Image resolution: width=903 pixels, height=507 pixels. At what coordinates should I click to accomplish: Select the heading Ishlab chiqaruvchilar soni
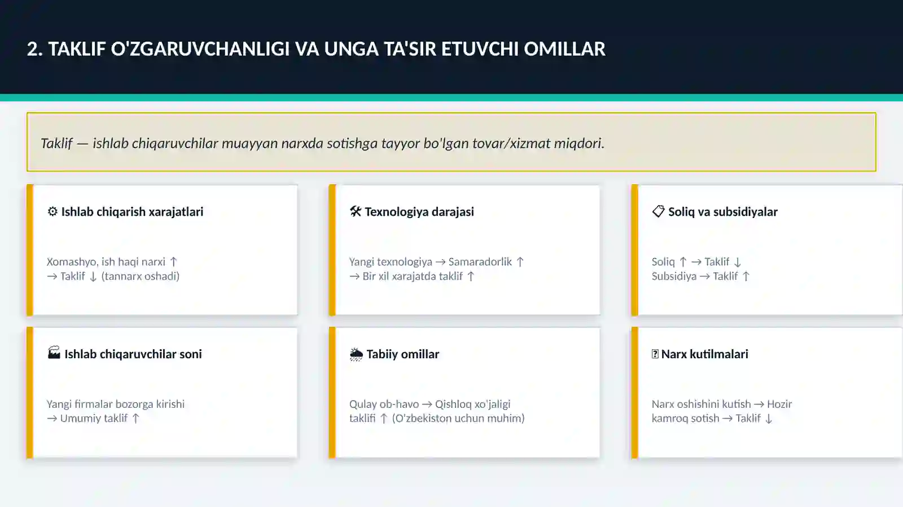(x=133, y=354)
